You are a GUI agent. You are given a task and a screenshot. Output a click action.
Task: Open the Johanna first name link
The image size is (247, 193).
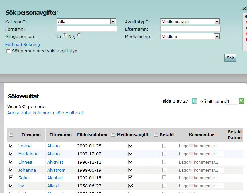point(27,170)
